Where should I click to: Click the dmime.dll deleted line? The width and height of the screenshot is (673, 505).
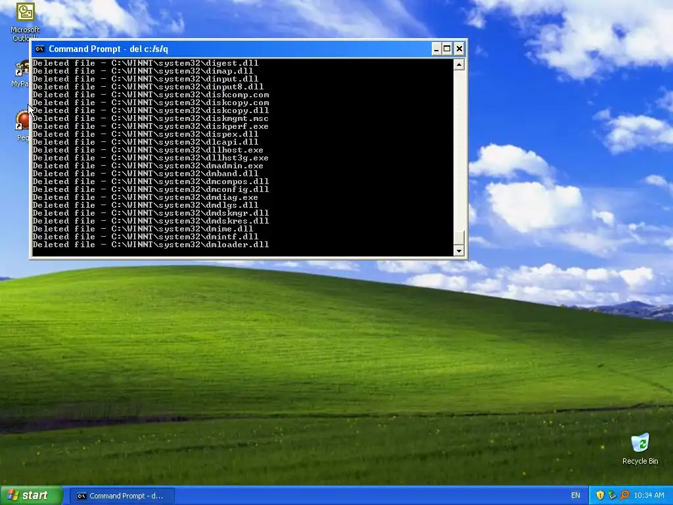coord(143,228)
